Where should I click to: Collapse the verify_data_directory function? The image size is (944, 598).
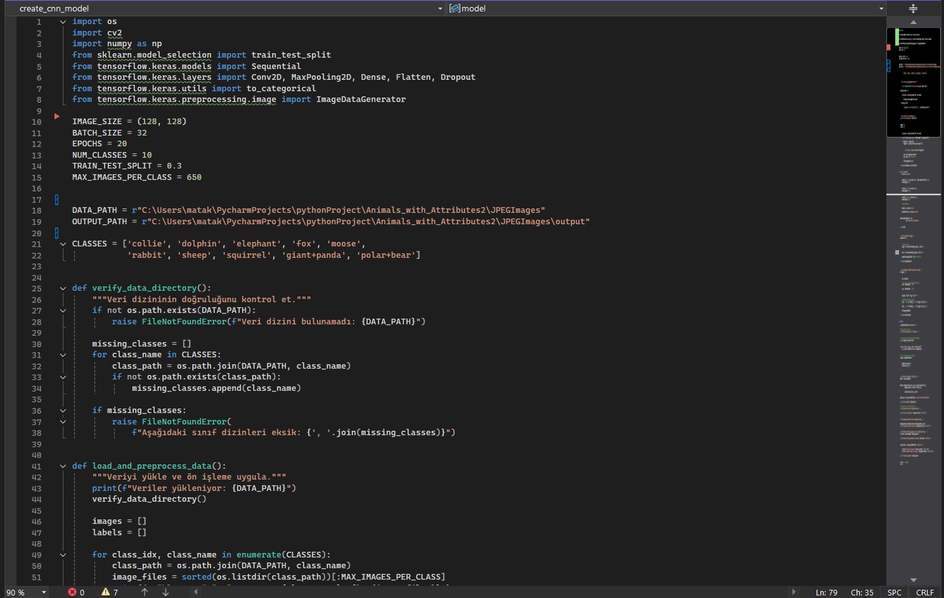pos(63,288)
